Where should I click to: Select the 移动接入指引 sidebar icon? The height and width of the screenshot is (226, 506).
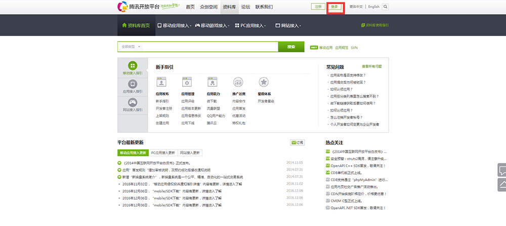[133, 66]
